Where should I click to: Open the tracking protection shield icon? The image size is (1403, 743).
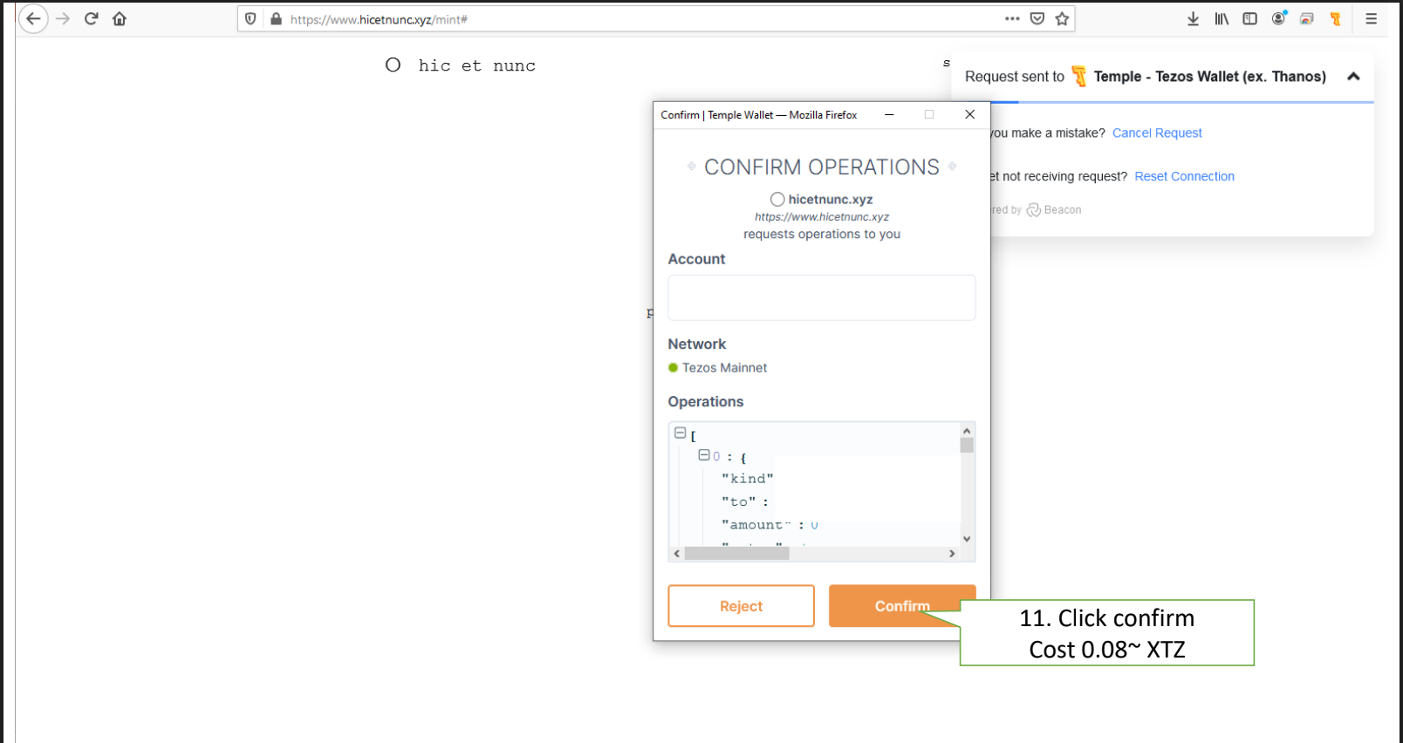tap(250, 19)
